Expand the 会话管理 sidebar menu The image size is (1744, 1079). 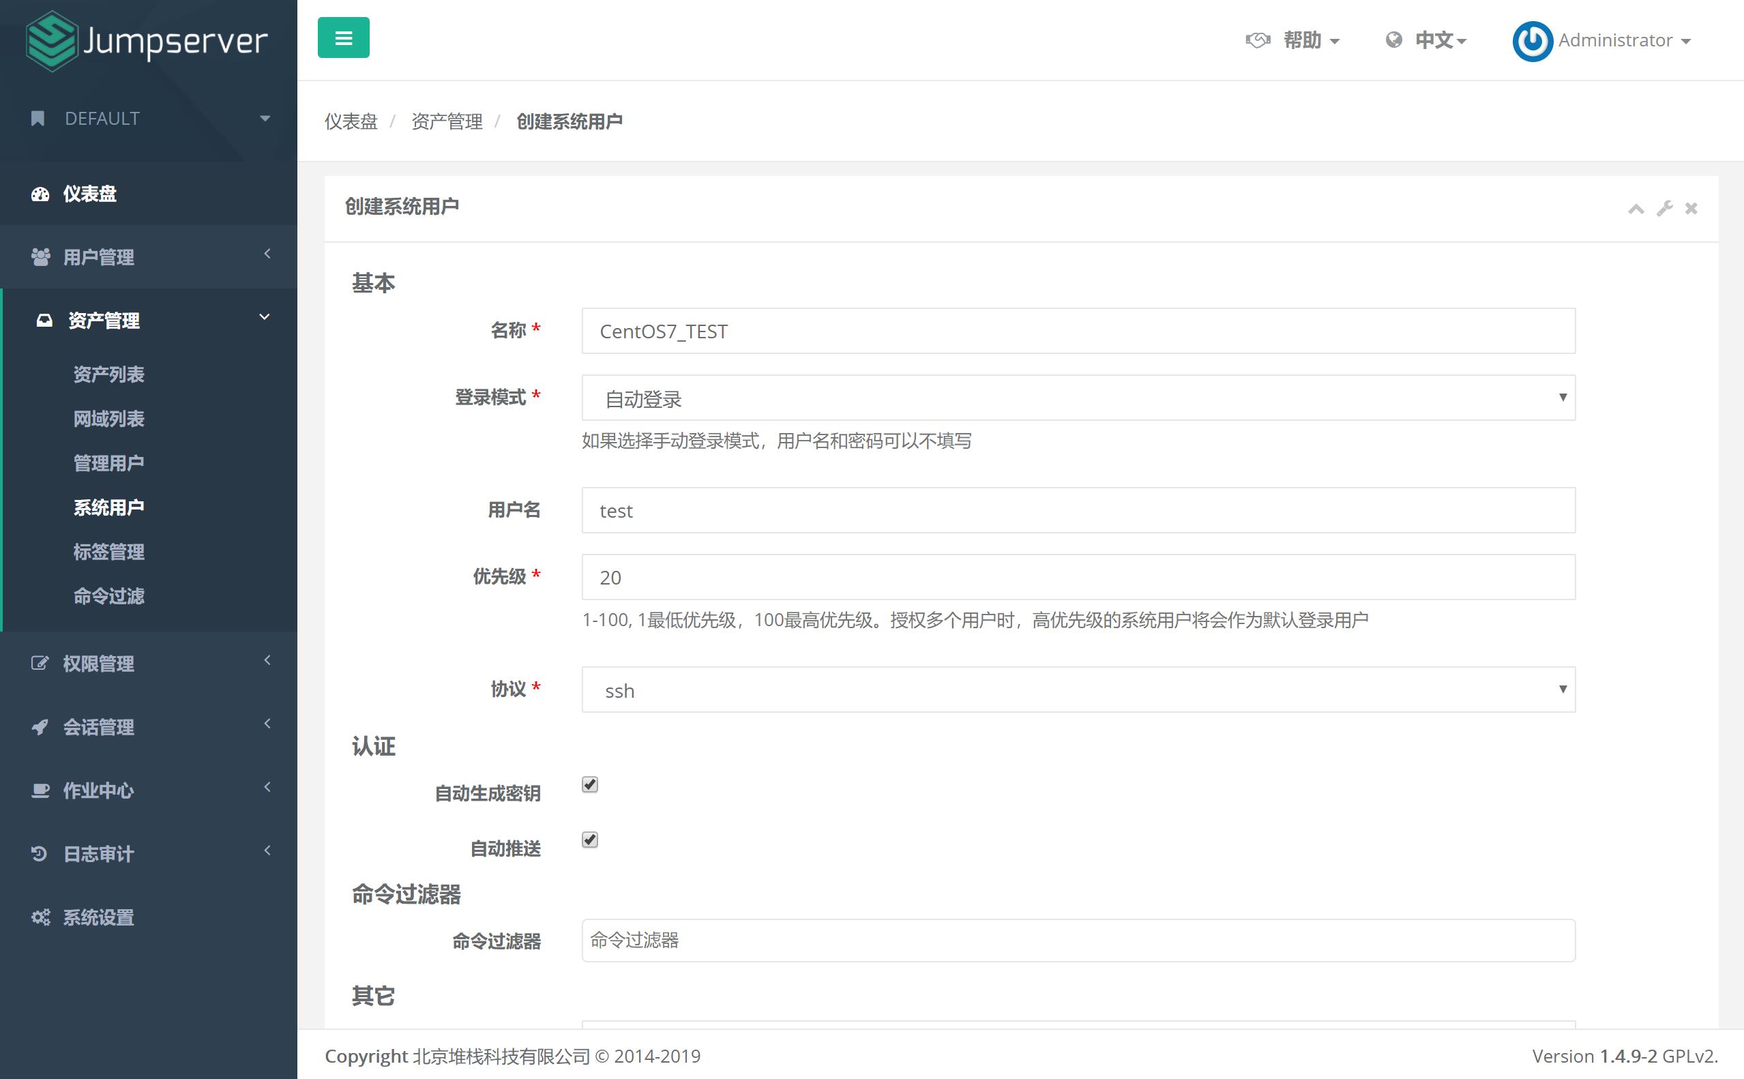[149, 727]
